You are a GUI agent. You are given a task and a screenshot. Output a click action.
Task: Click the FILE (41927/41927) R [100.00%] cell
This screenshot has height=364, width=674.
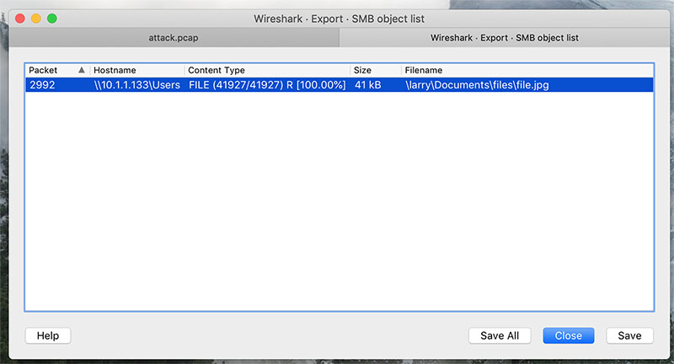pos(267,84)
